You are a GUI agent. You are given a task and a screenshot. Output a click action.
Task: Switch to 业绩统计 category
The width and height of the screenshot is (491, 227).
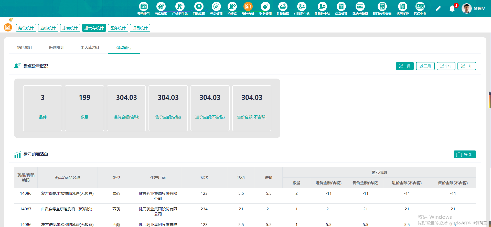coord(48,28)
